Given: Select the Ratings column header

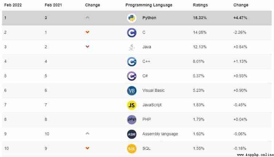Looking at the screenshot, I should pos(200,5).
